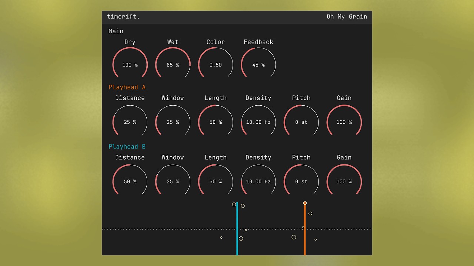This screenshot has height=266, width=474.
Task: Click Playhead B Pitch knob
Action: click(301, 180)
